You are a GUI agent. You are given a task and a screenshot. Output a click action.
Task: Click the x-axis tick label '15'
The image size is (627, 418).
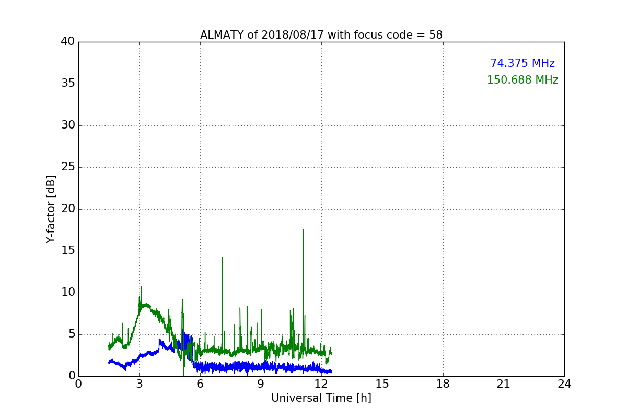382,384
